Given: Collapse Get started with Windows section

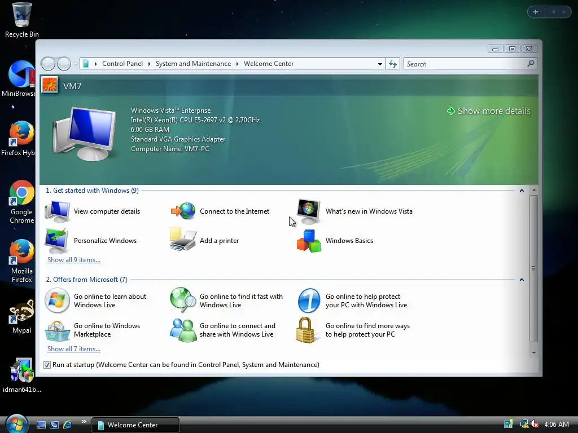Looking at the screenshot, I should tap(522, 191).
